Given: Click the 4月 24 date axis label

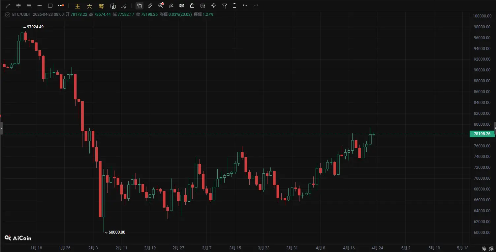Looking at the screenshot, I should click(378, 248).
